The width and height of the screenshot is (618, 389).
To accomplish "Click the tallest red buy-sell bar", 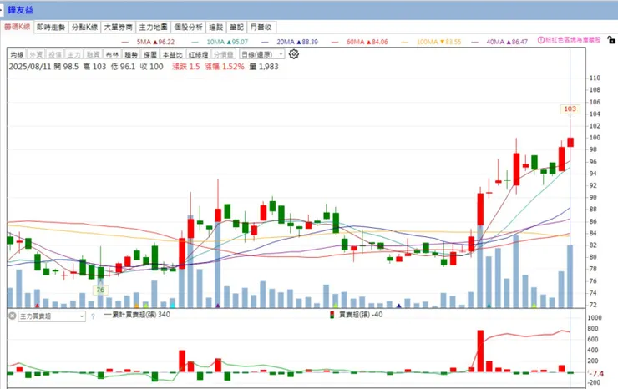I will pyautogui.click(x=480, y=351).
